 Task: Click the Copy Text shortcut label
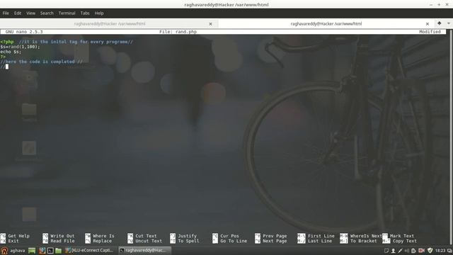405,241
